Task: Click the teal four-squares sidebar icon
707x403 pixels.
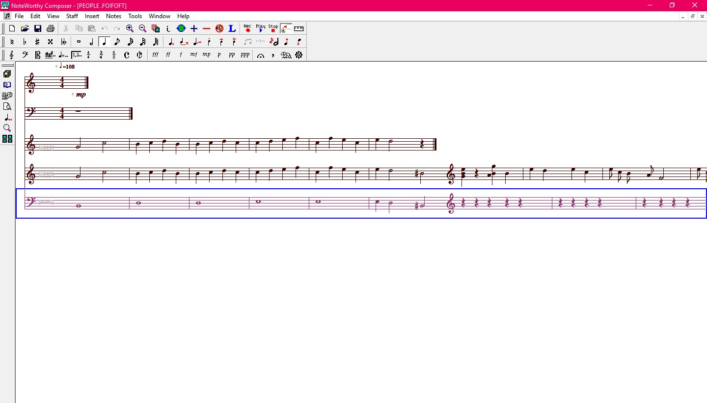Action: pos(7,139)
